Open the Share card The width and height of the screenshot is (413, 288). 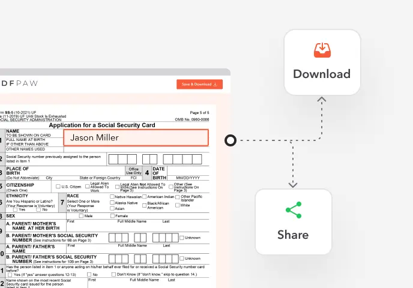pos(293,222)
